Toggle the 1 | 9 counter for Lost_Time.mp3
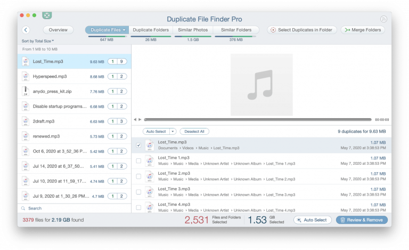Image resolution: width=409 pixels, height=250 pixels. point(117,62)
